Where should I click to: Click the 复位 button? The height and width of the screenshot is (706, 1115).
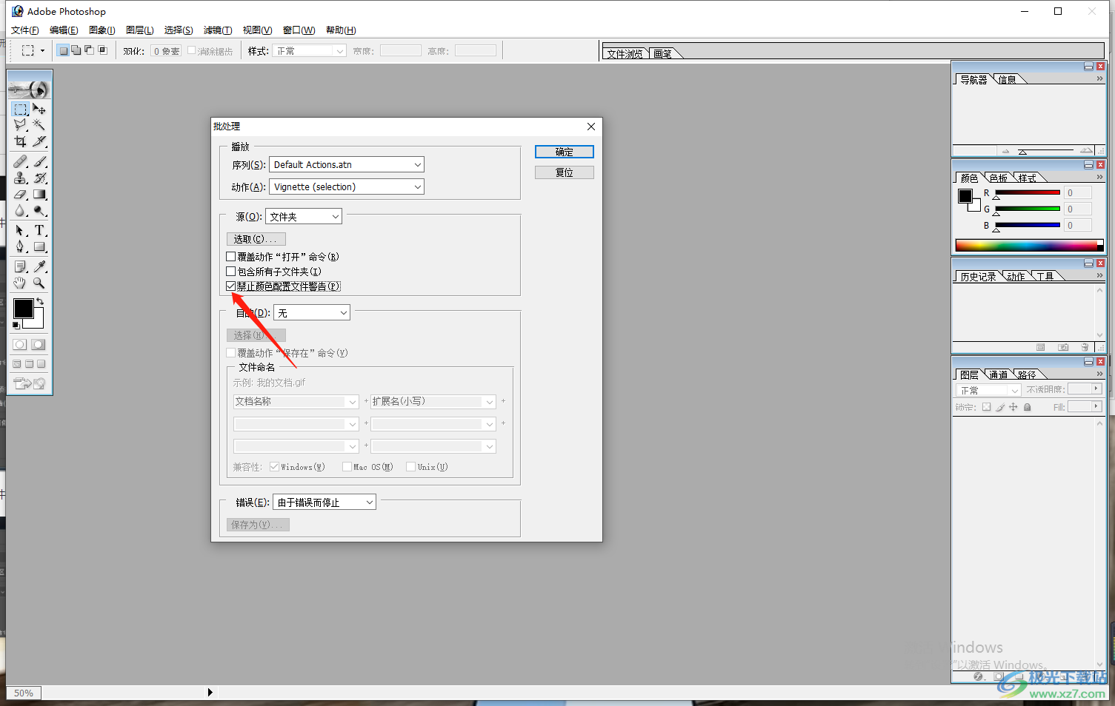[565, 172]
